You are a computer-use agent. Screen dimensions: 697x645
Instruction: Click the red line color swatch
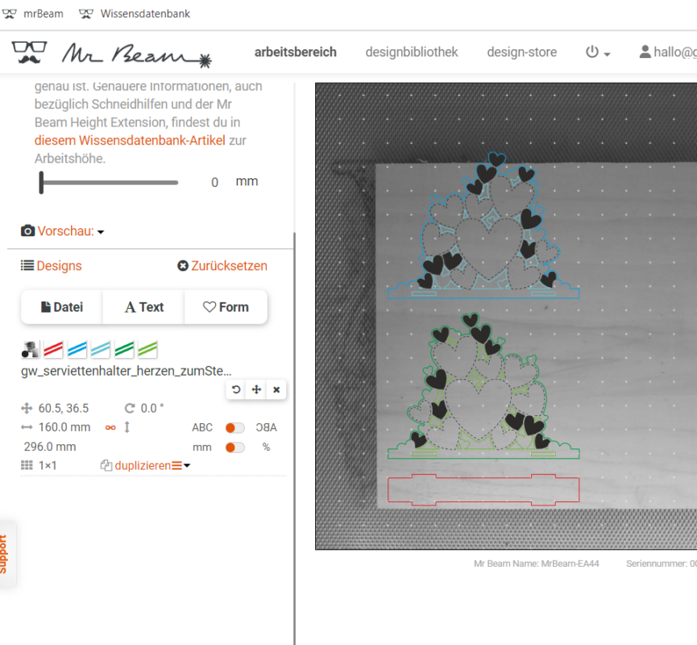pyautogui.click(x=54, y=349)
